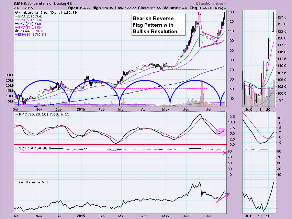Click the 'Ambarella, Inc. (Daily) 122.99' legend
292x219 pixels.
click(x=46, y=13)
